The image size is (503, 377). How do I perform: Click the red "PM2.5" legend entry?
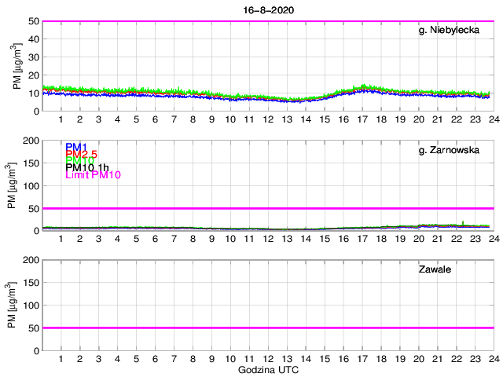click(x=82, y=154)
